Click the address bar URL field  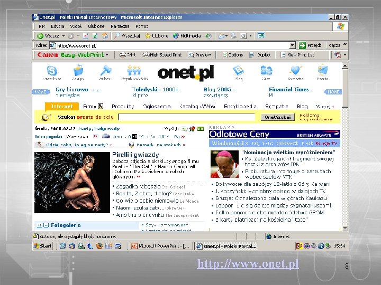(169, 45)
